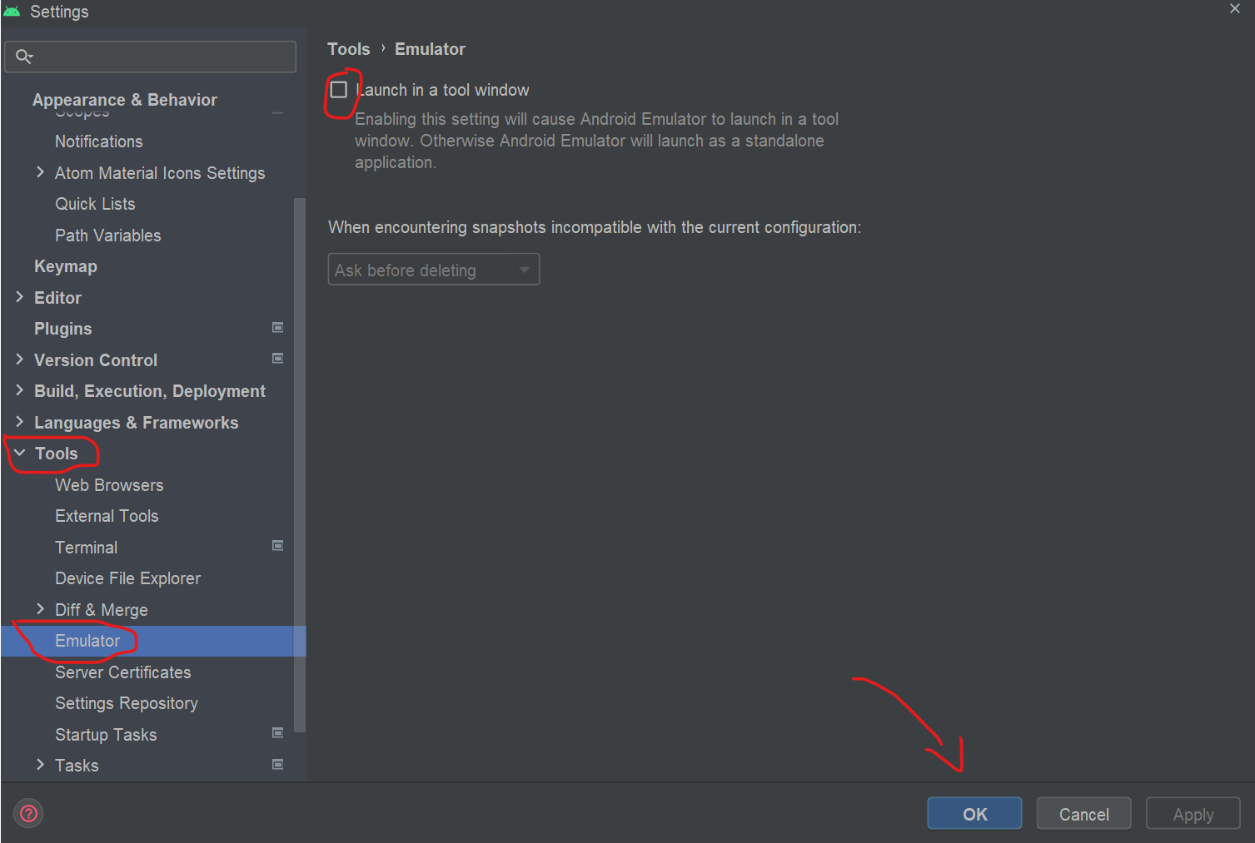
Task: Open Path Variables settings page
Action: click(108, 236)
